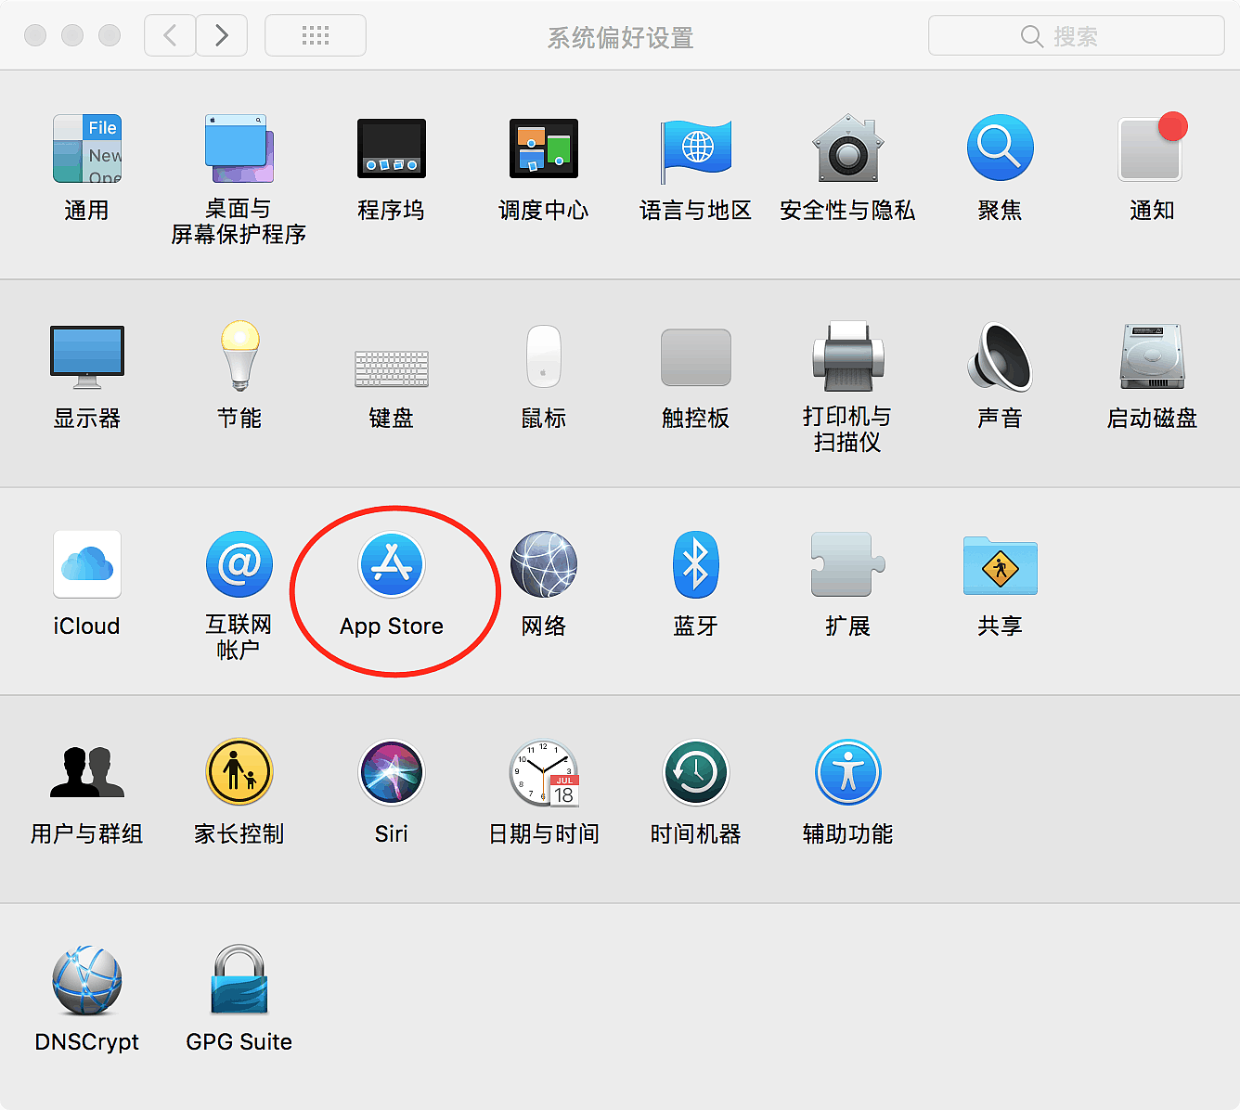Open 辅助功能 (Accessibility) preferences
Viewport: 1240px width, 1110px height.
847,773
